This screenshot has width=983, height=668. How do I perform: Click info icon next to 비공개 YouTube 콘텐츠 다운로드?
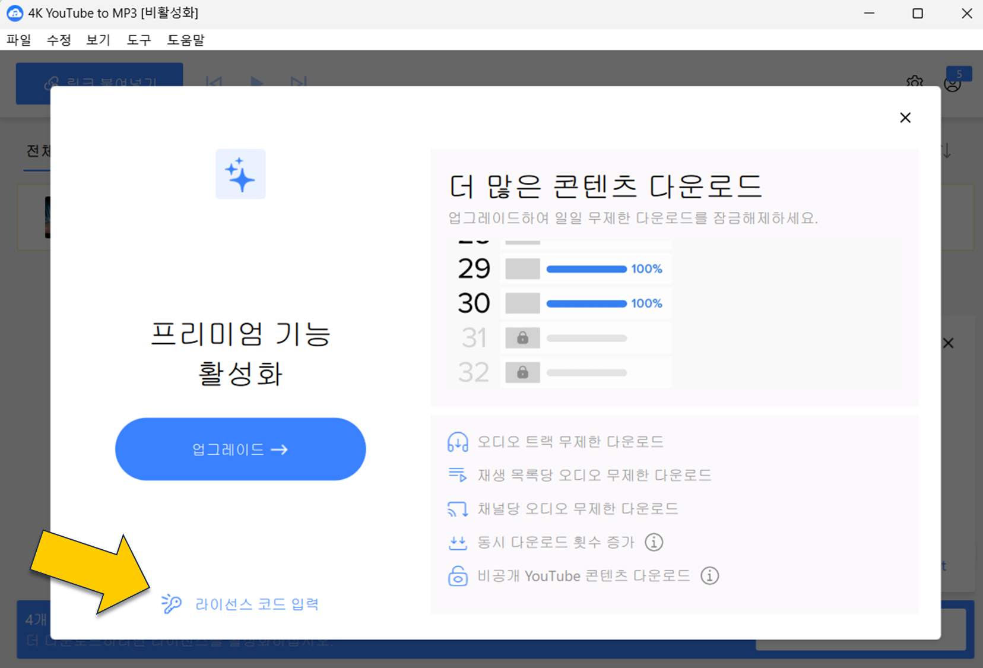pyautogui.click(x=709, y=575)
